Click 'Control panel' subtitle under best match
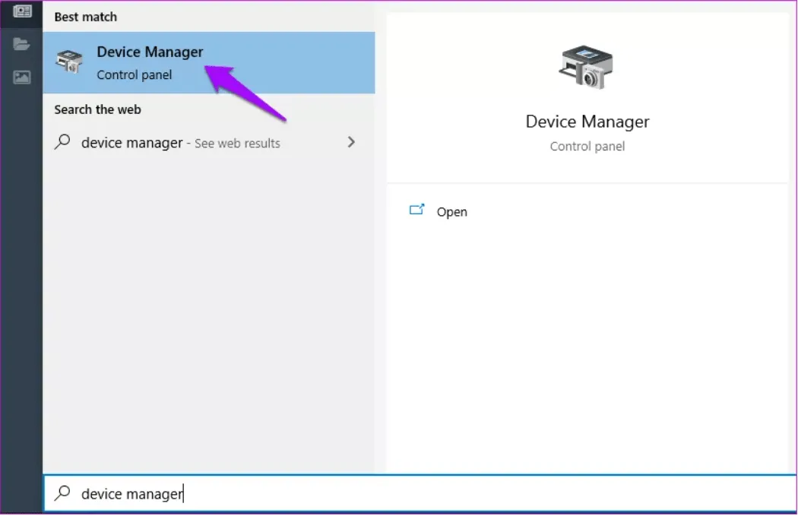The height and width of the screenshot is (516, 798). [x=135, y=74]
